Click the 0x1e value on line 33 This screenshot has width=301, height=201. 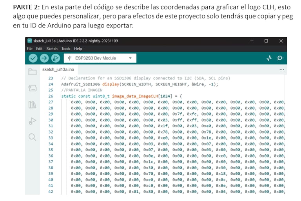206,138
